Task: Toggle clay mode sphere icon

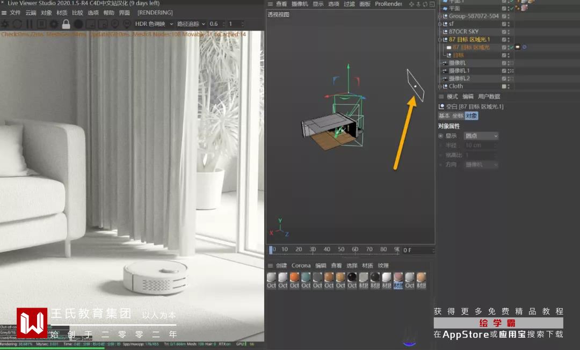Action: tap(78, 24)
